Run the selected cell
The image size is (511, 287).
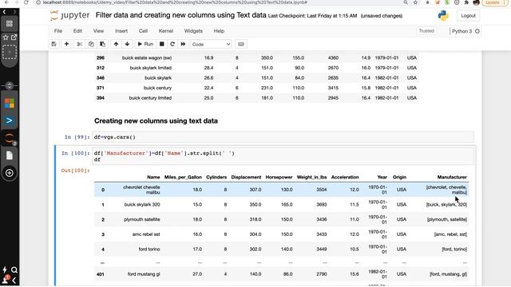[145, 44]
